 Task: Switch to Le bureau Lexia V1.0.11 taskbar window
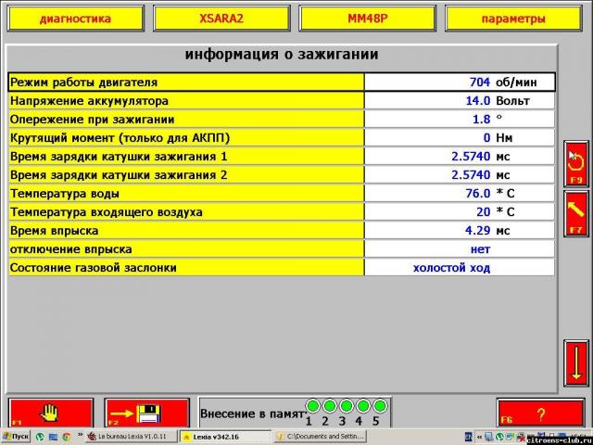point(131,437)
